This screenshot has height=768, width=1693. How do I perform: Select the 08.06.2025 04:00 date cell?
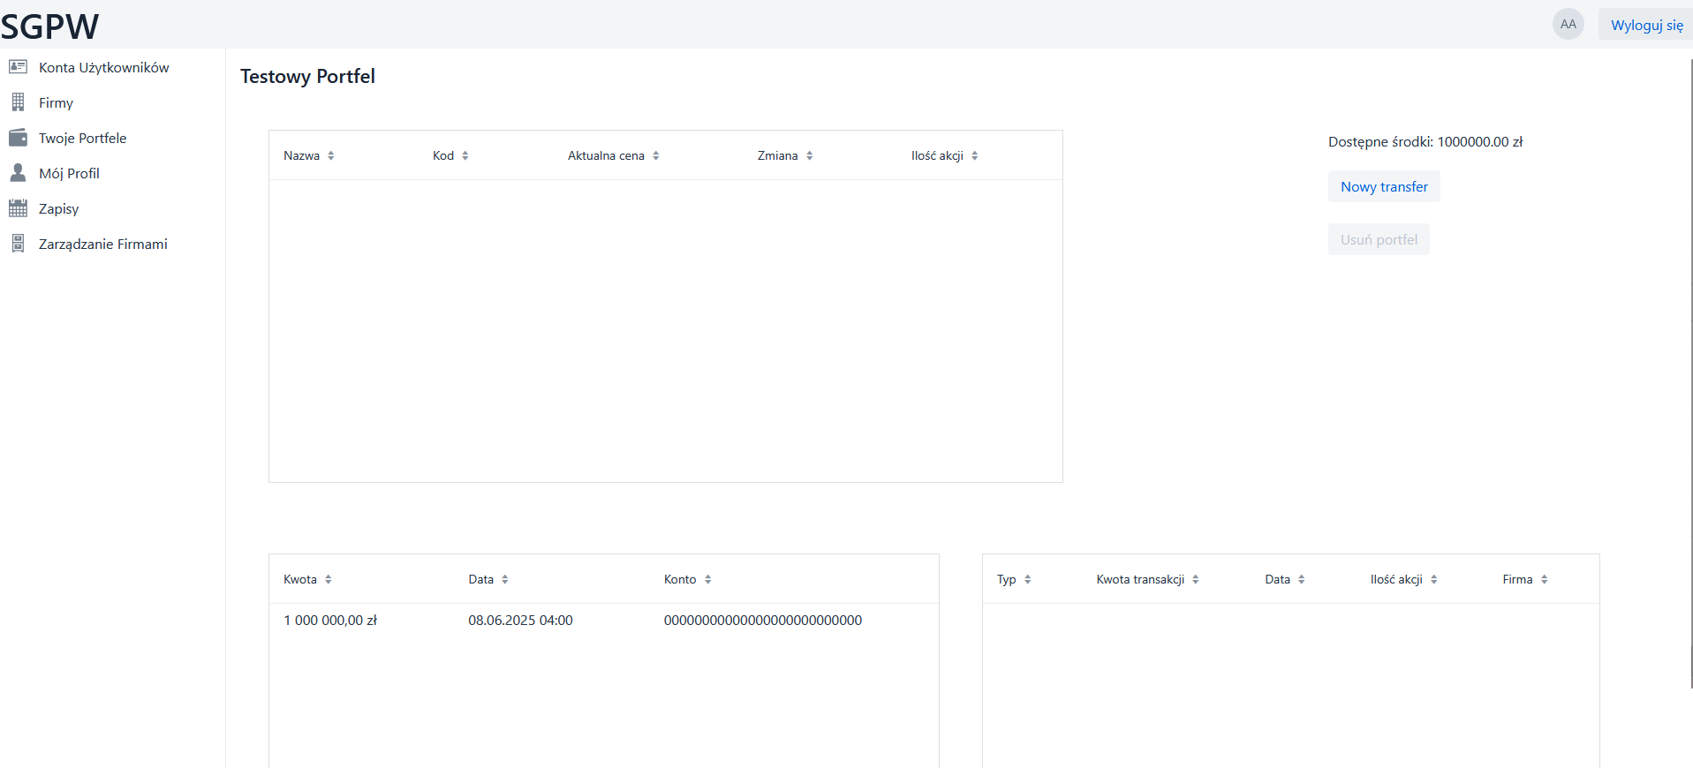pos(520,621)
